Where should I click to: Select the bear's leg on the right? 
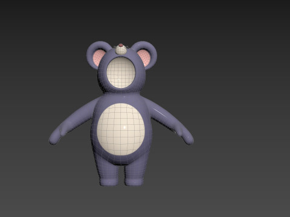[x=135, y=171]
